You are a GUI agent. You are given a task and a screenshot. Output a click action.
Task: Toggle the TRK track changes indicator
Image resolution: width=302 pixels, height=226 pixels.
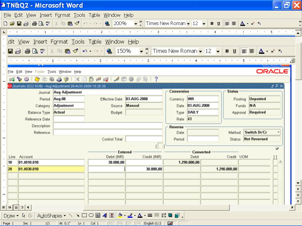tap(120, 223)
